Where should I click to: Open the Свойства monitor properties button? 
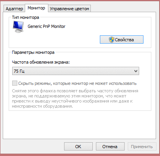click(121, 39)
